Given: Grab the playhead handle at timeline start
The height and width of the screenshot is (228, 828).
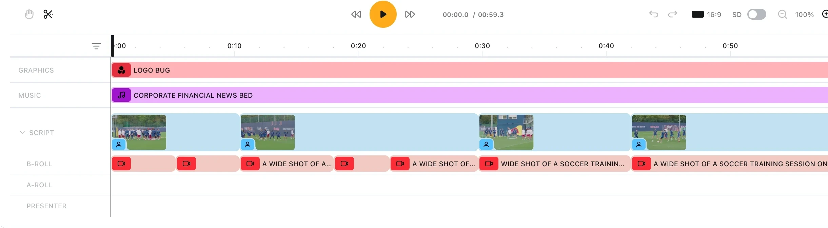Looking at the screenshot, I should pos(112,46).
